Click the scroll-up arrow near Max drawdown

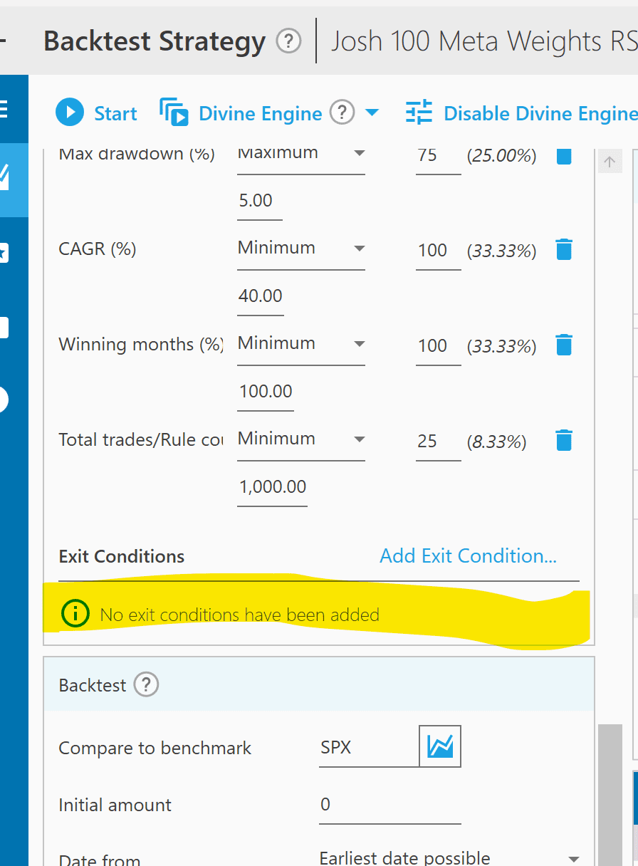pos(610,161)
